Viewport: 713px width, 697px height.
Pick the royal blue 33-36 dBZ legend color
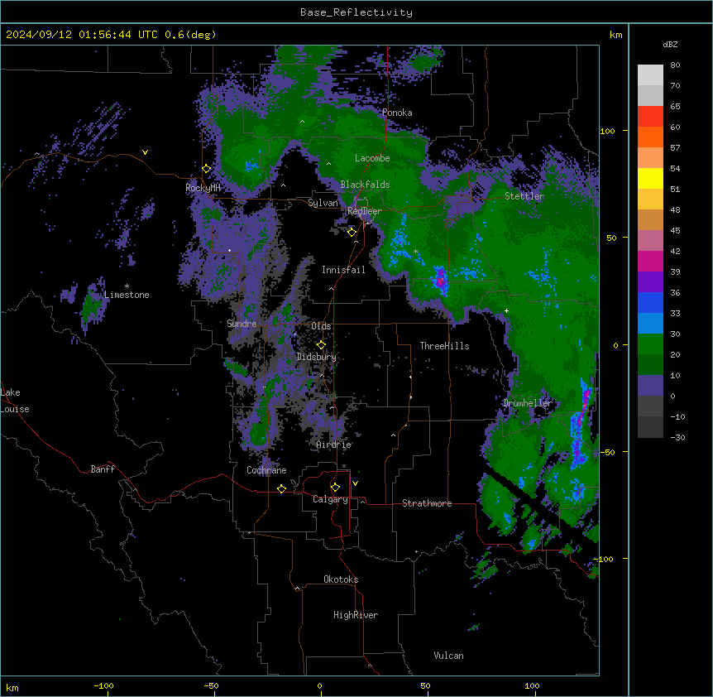(650, 302)
